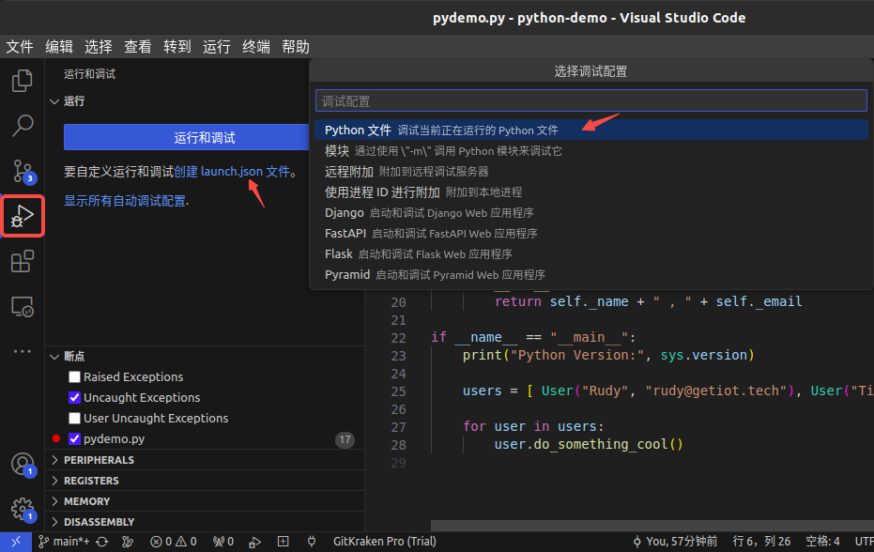Open the Remote Explorer icon
This screenshot has width=874, height=552.
point(22,306)
